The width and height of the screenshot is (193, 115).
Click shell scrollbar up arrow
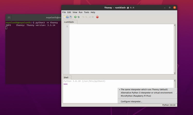[x=174, y=81]
